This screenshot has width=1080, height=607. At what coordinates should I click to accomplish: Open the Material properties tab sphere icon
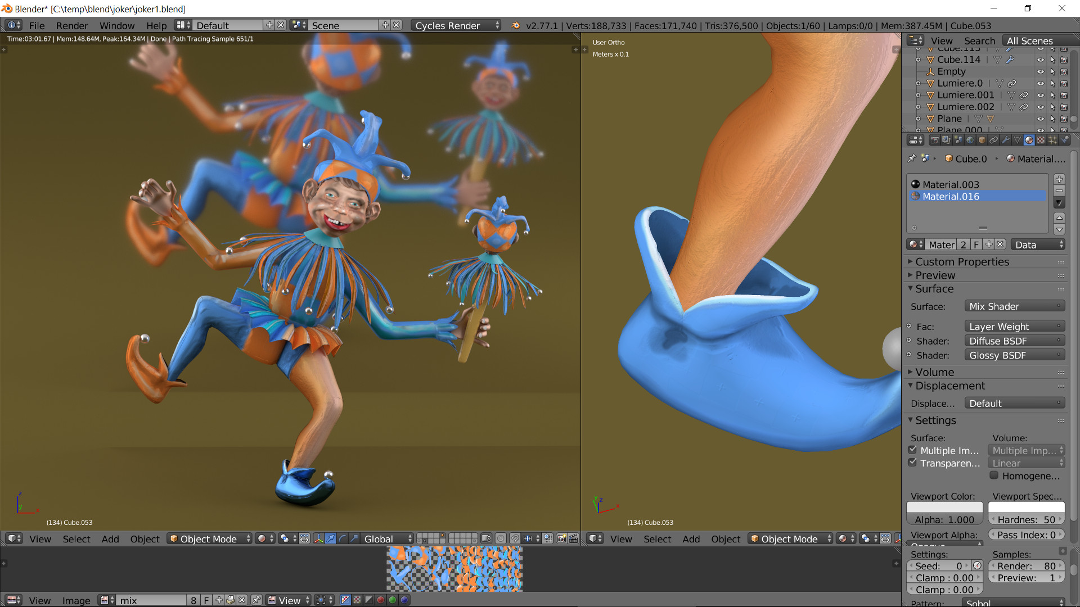[x=1029, y=140]
